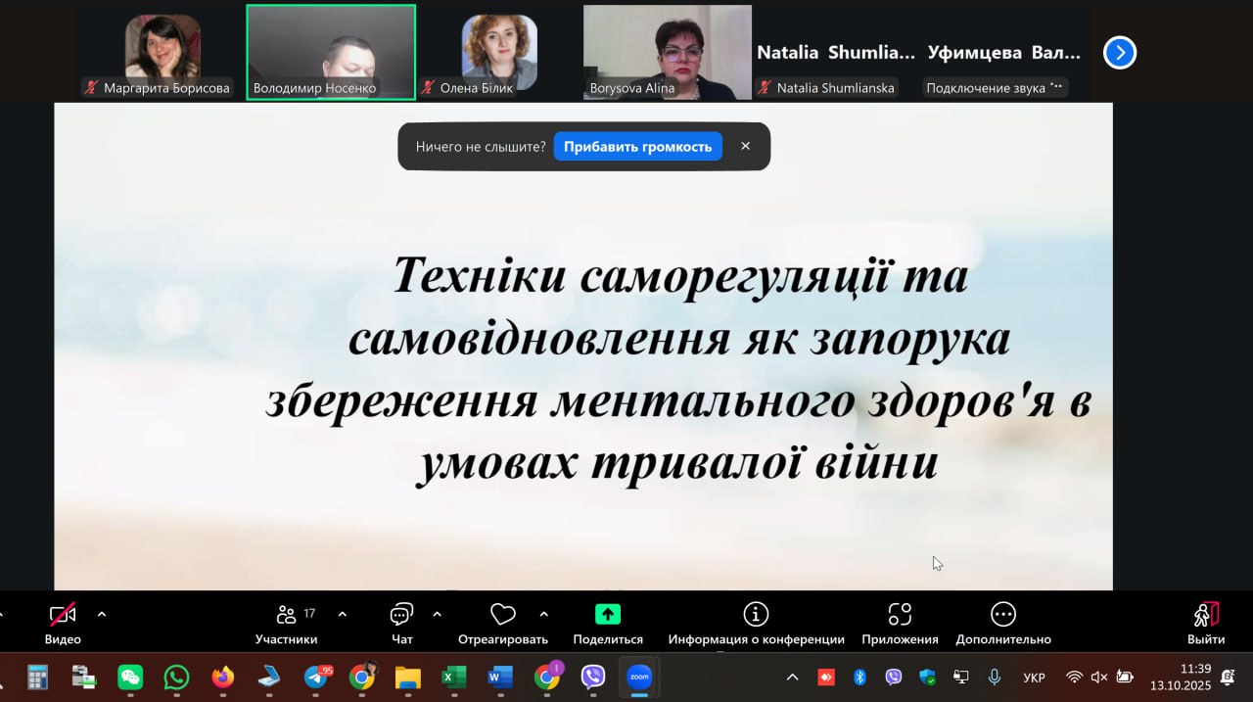1253x702 pixels.
Task: Toggle system volume mute icon in tray
Action: click(1099, 677)
